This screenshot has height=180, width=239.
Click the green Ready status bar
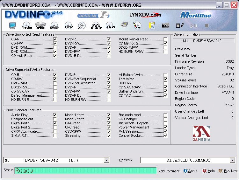pos(86,170)
